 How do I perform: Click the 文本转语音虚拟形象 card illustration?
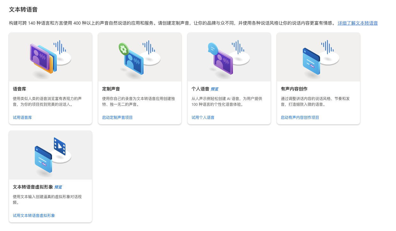tap(50, 155)
